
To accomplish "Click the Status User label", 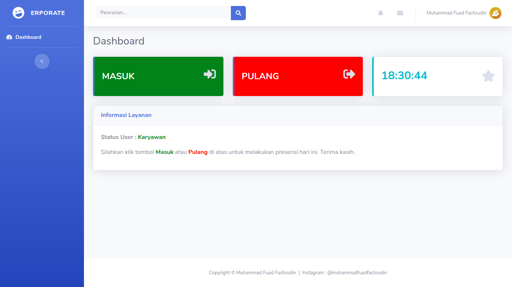I will click(x=118, y=137).
